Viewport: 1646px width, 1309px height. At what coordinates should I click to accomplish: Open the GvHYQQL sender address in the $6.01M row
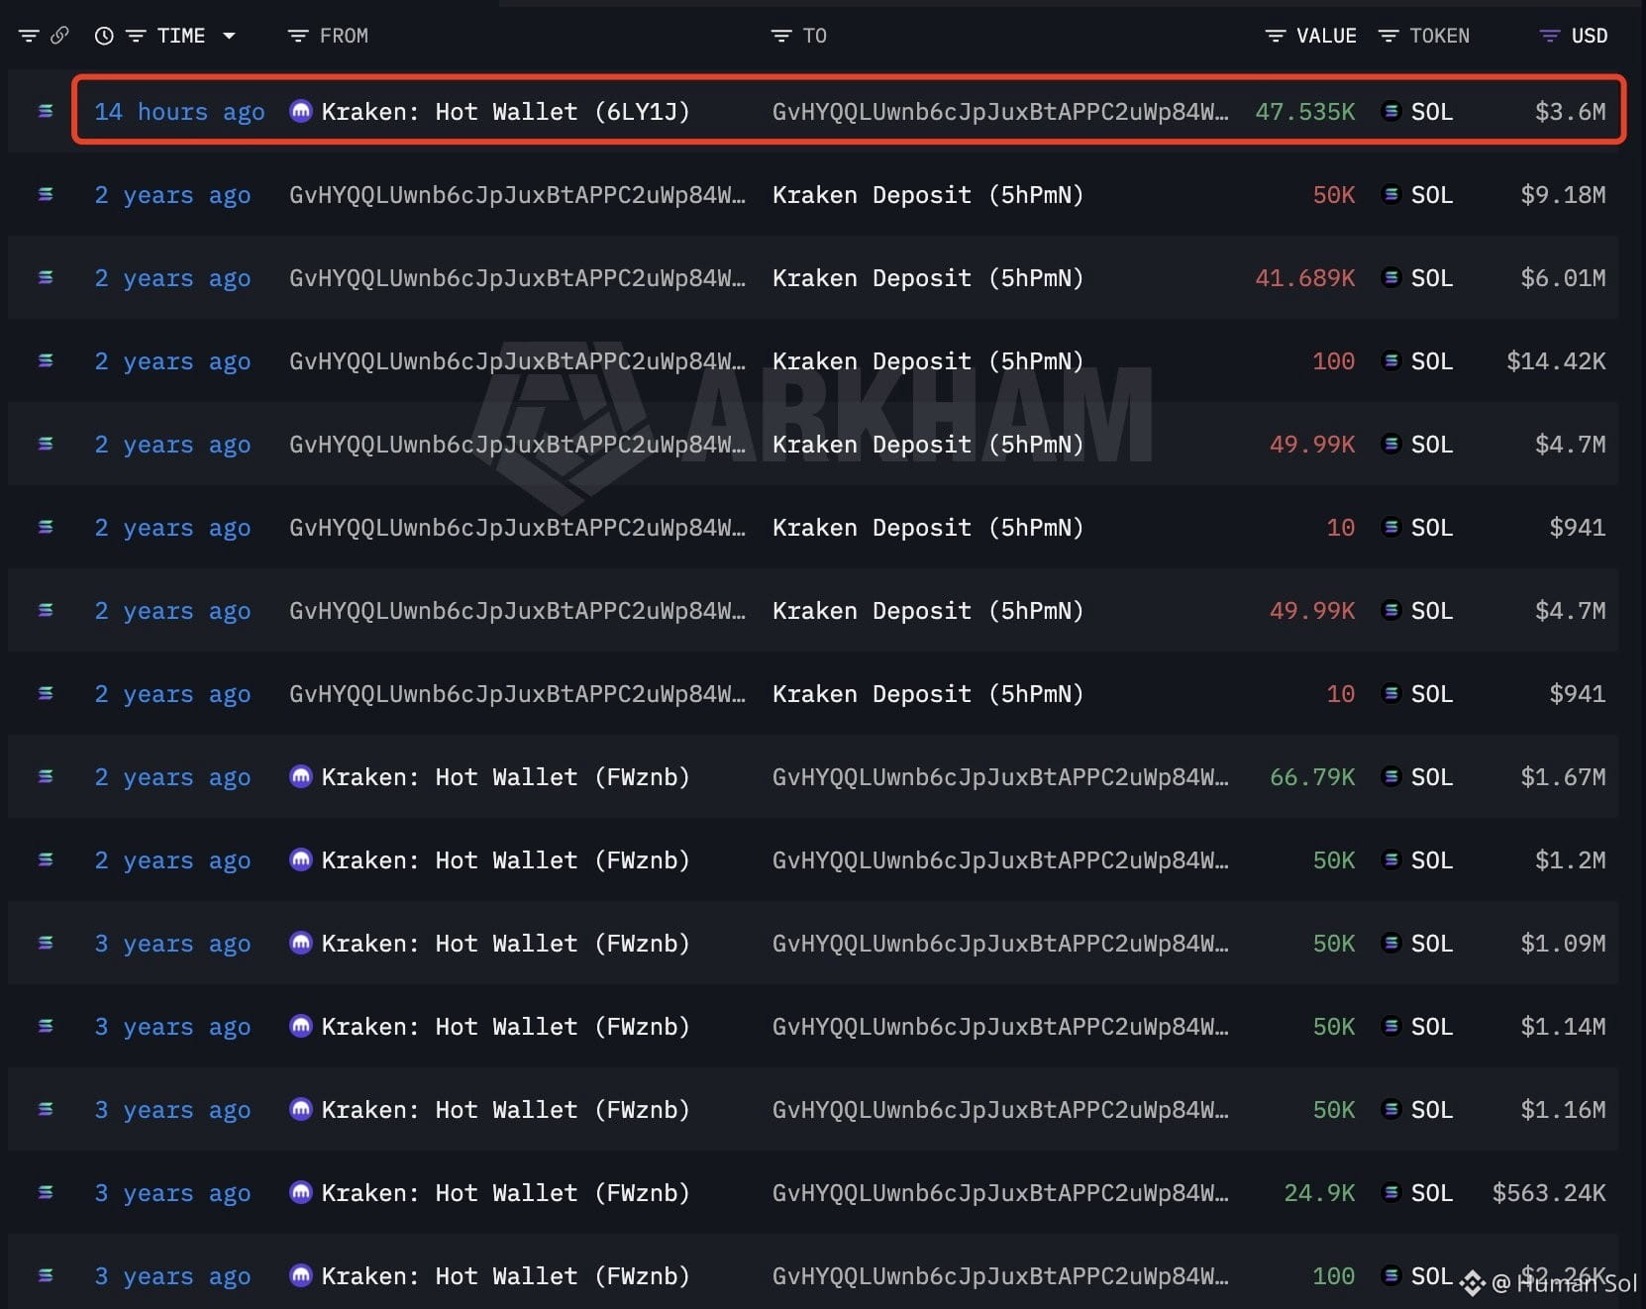click(517, 278)
